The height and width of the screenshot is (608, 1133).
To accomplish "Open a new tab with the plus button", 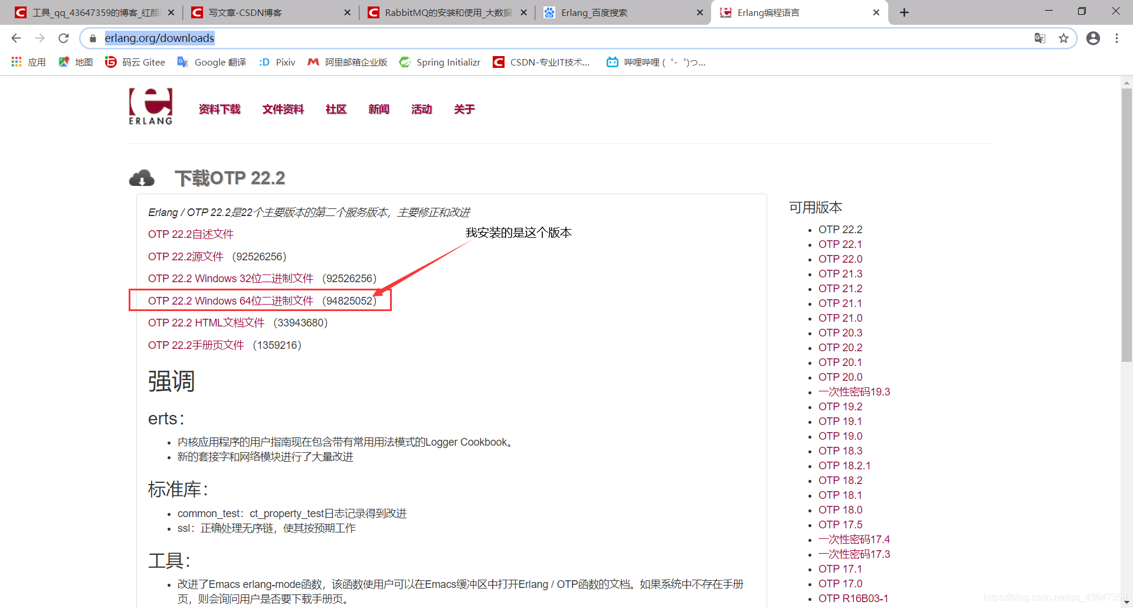I will [904, 12].
